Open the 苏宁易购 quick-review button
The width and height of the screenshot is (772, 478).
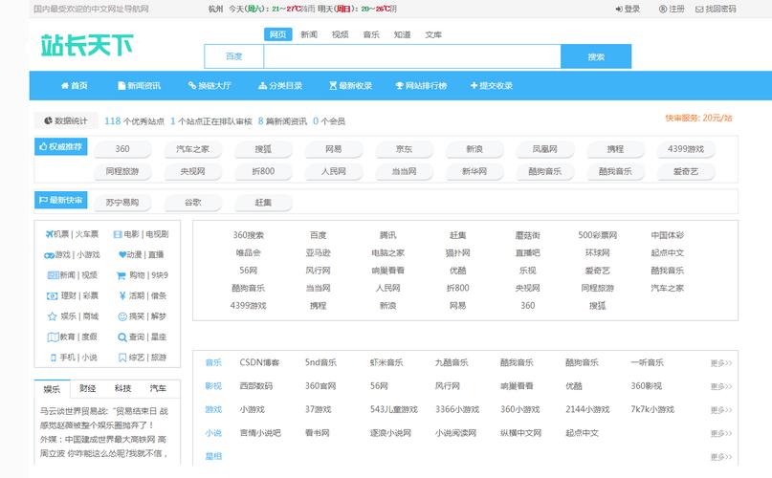pyautogui.click(x=122, y=203)
